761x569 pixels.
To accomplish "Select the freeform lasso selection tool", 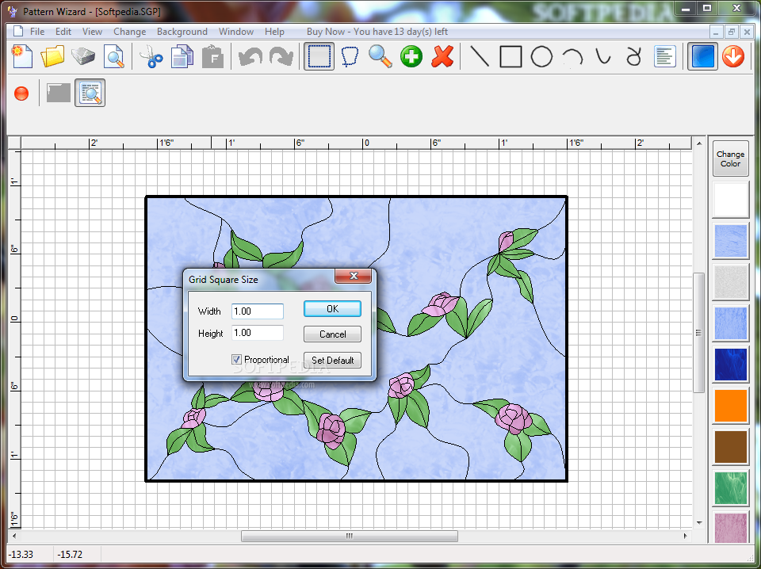I will [x=350, y=56].
